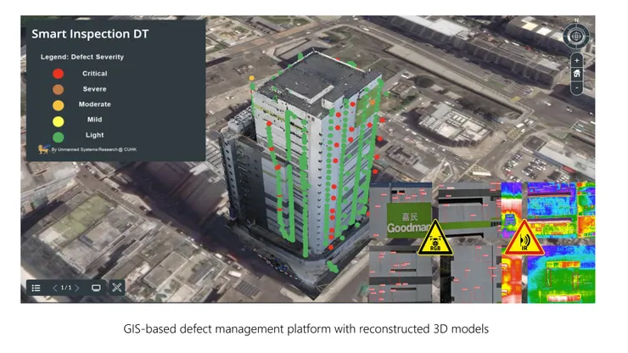This screenshot has height=353, width=628.
Task: Click the yellow RGB drone warning sign
Action: coord(435,238)
